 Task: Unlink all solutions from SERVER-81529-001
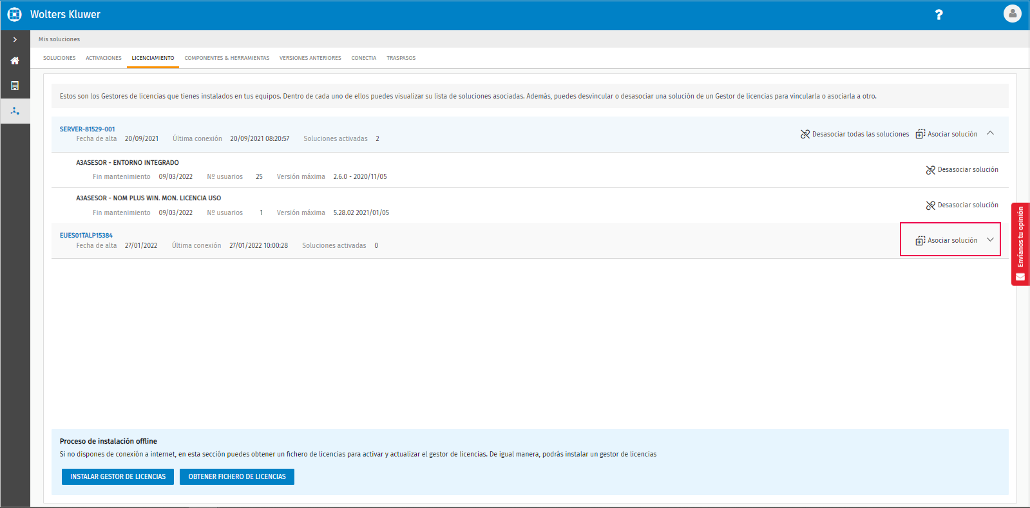pos(855,134)
